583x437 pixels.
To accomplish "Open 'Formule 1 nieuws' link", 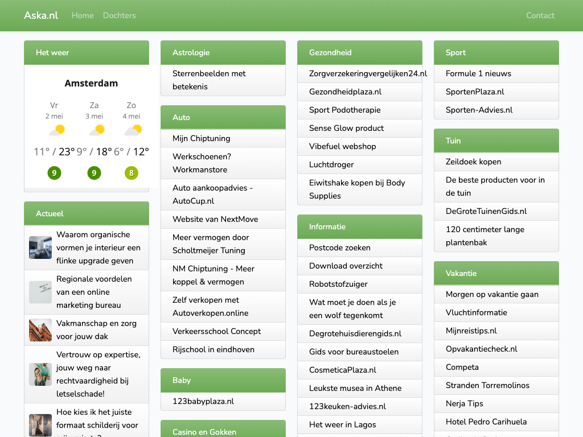I will click(478, 73).
